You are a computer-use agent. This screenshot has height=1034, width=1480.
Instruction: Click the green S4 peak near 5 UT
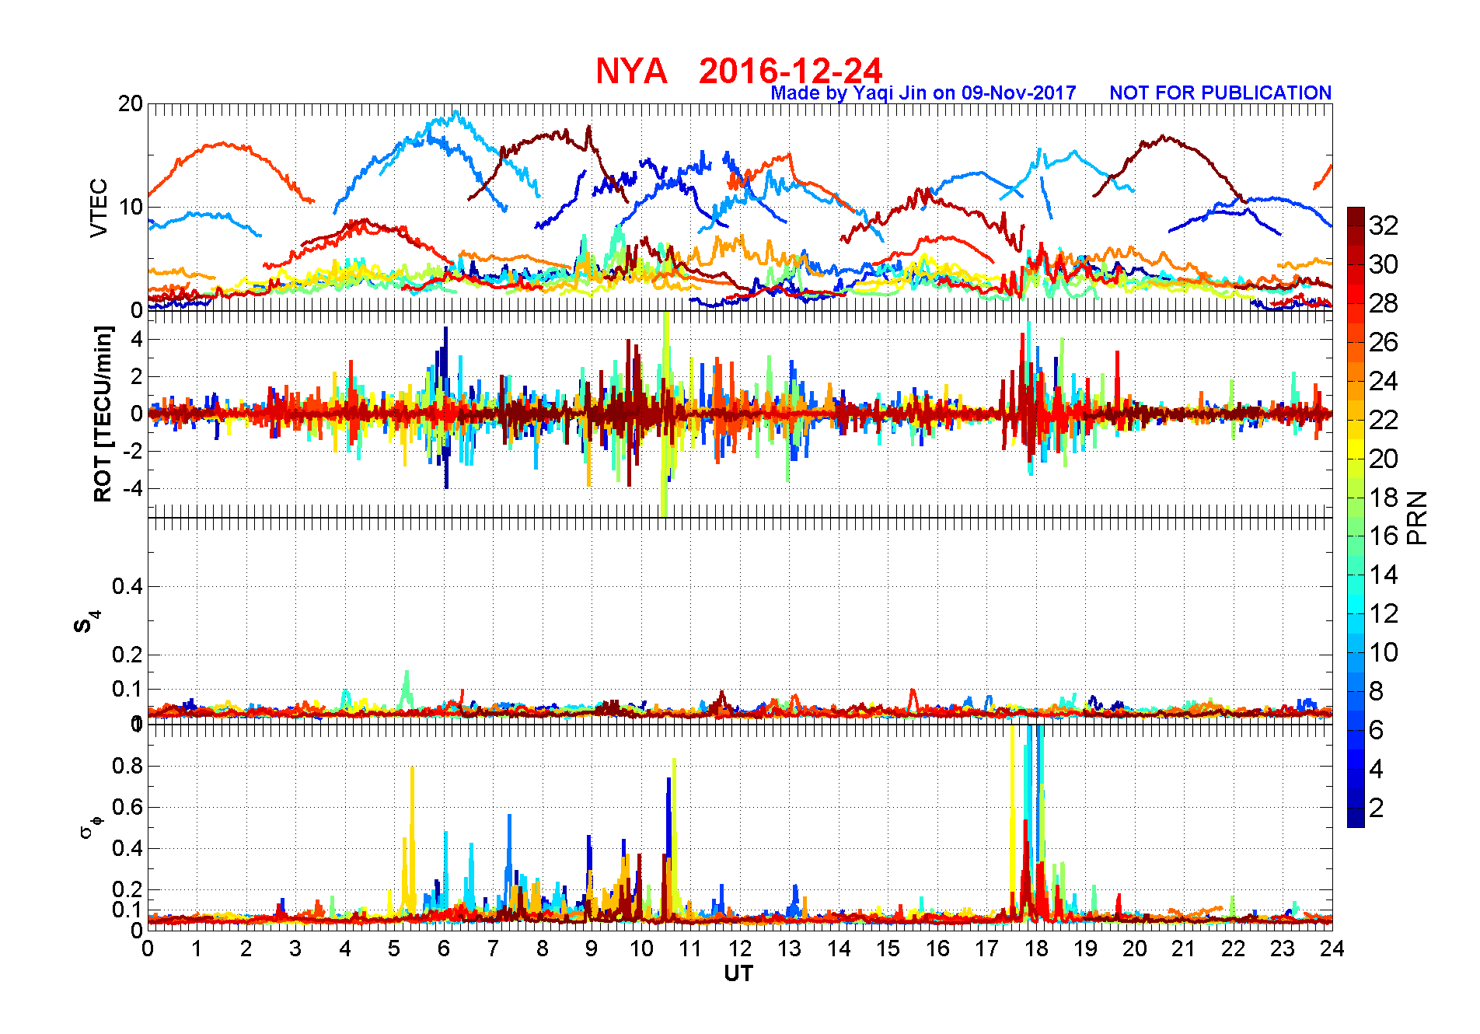[407, 688]
